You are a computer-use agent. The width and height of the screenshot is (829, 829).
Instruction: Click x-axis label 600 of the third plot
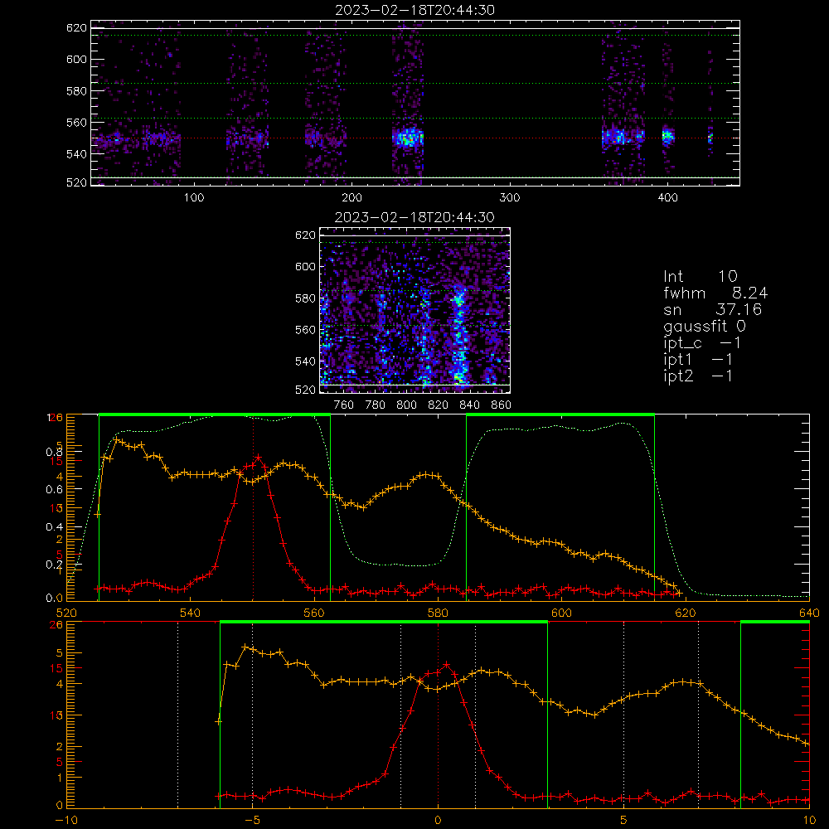coord(561,613)
